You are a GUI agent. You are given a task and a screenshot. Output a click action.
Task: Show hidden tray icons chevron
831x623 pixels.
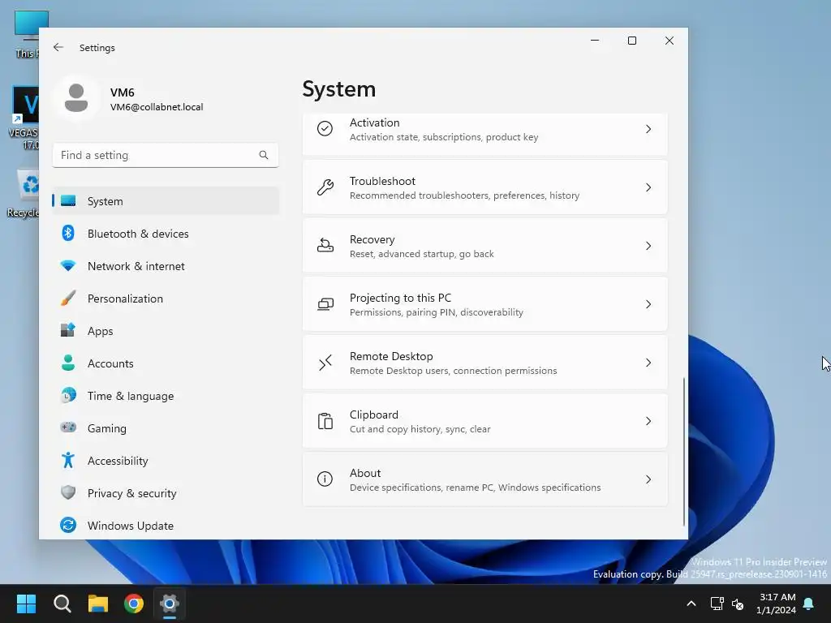[x=691, y=604]
